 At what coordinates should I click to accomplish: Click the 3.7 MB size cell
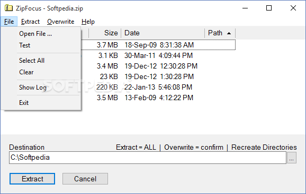pos(107,45)
